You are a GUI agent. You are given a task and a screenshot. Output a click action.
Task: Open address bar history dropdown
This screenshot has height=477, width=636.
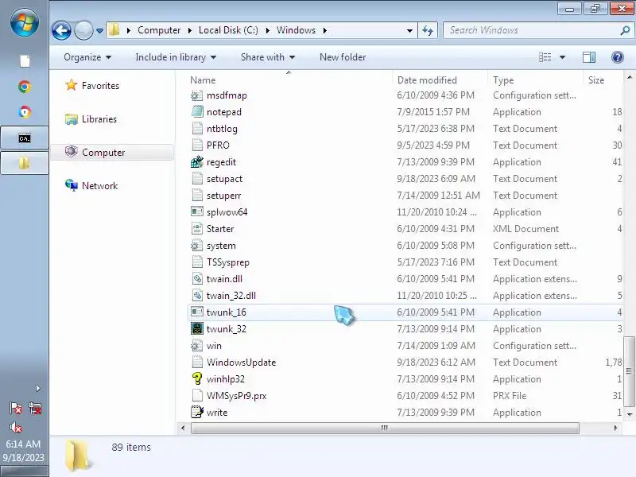click(x=409, y=30)
